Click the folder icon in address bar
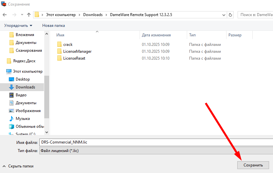The image size is (273, 173). (37, 15)
